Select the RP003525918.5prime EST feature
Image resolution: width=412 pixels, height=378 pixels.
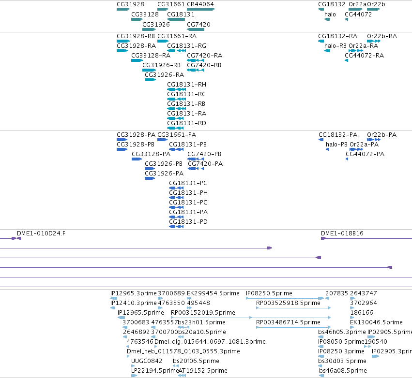[x=293, y=308]
